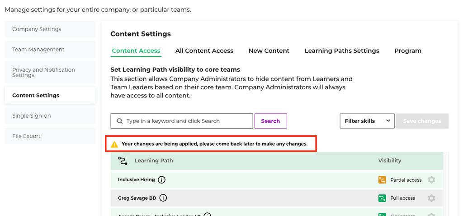
Task: Switch to the All Content Access tab
Action: (204, 51)
